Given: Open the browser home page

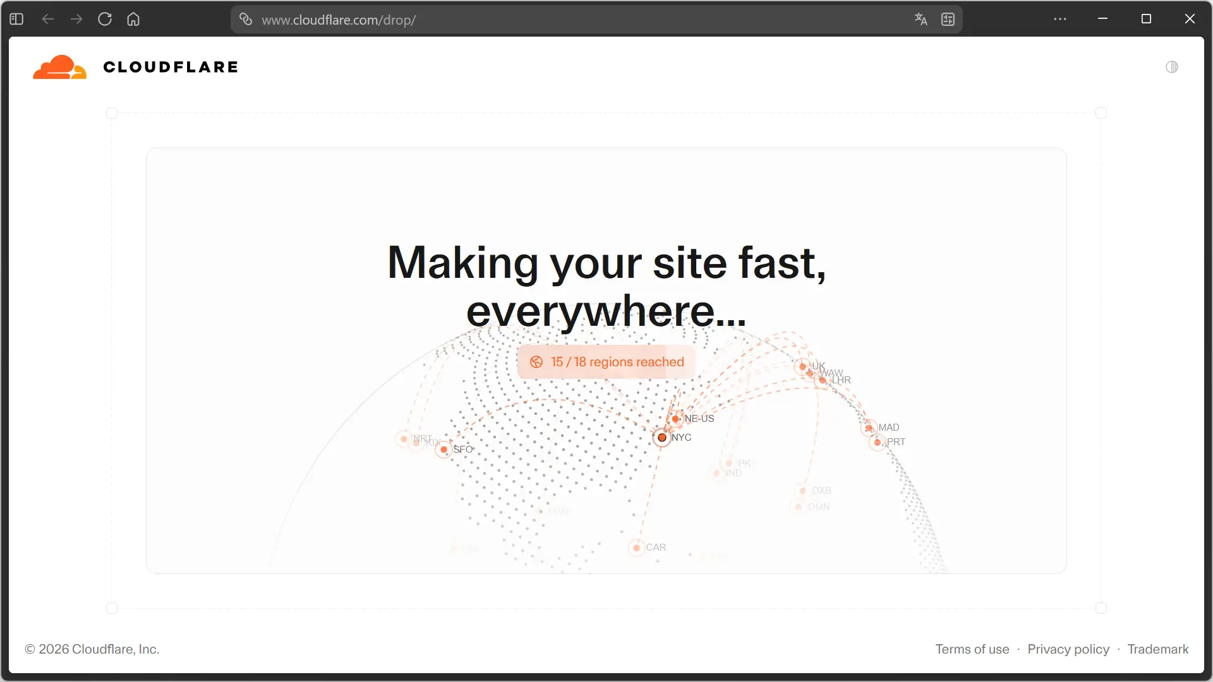Looking at the screenshot, I should point(133,19).
